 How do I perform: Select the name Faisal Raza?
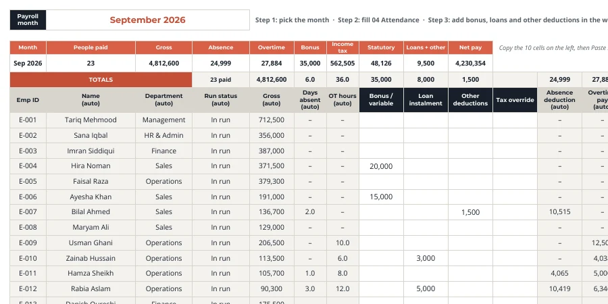point(91,182)
